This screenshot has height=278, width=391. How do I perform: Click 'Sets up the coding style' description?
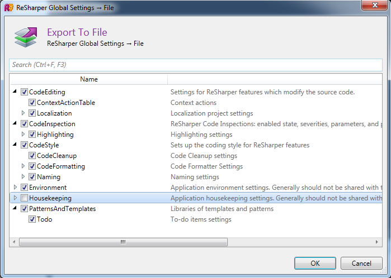point(240,145)
